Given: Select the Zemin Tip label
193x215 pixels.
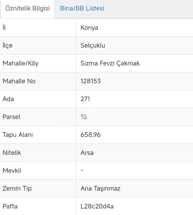Looking at the screenshot, I should (x=17, y=188).
